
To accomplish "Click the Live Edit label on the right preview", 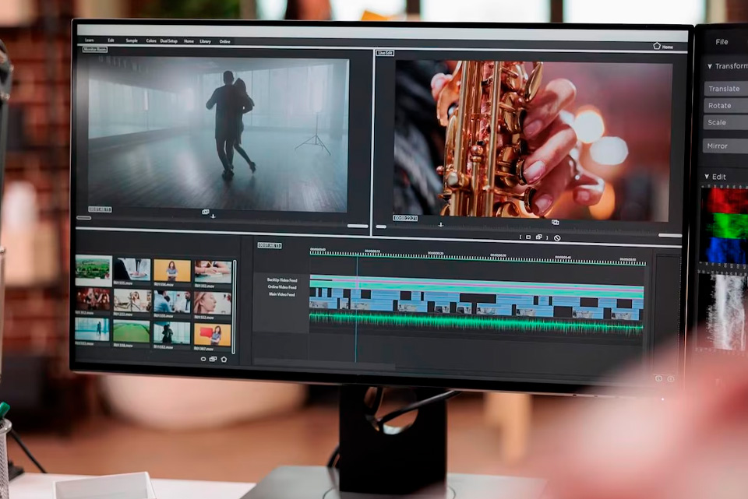I will (x=385, y=53).
